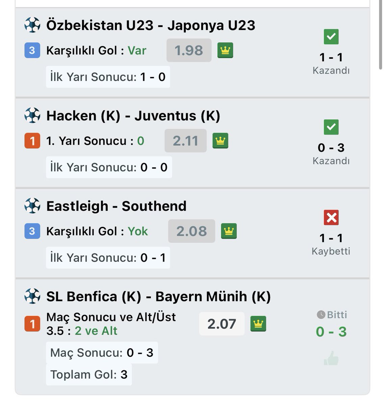Click the soccer ball icon beside Hacken (K)
Image resolution: width=385 pixels, height=405 pixels.
(32, 115)
